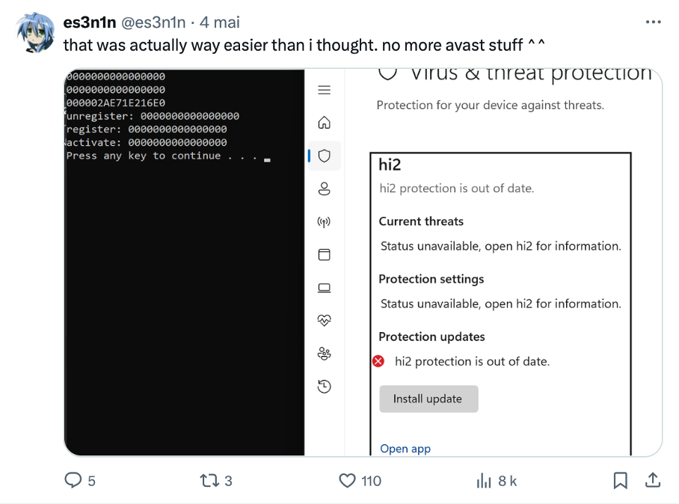Open App & browser control icon
This screenshot has width=679, height=504.
click(324, 255)
